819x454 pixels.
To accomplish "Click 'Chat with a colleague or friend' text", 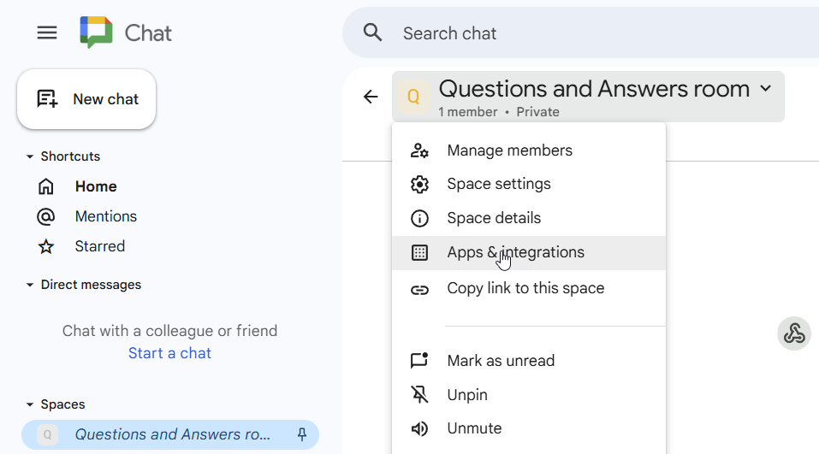I will pyautogui.click(x=169, y=331).
